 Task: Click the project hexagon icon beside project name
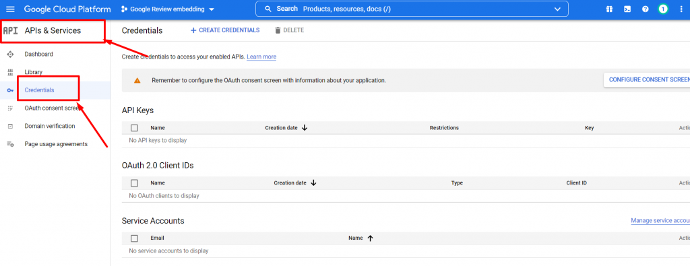[124, 9]
